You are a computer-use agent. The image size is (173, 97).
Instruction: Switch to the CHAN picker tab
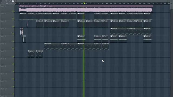point(11,4)
